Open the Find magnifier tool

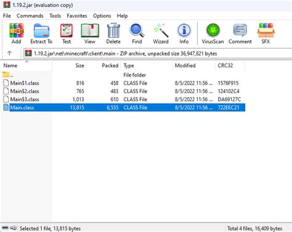tap(137, 30)
